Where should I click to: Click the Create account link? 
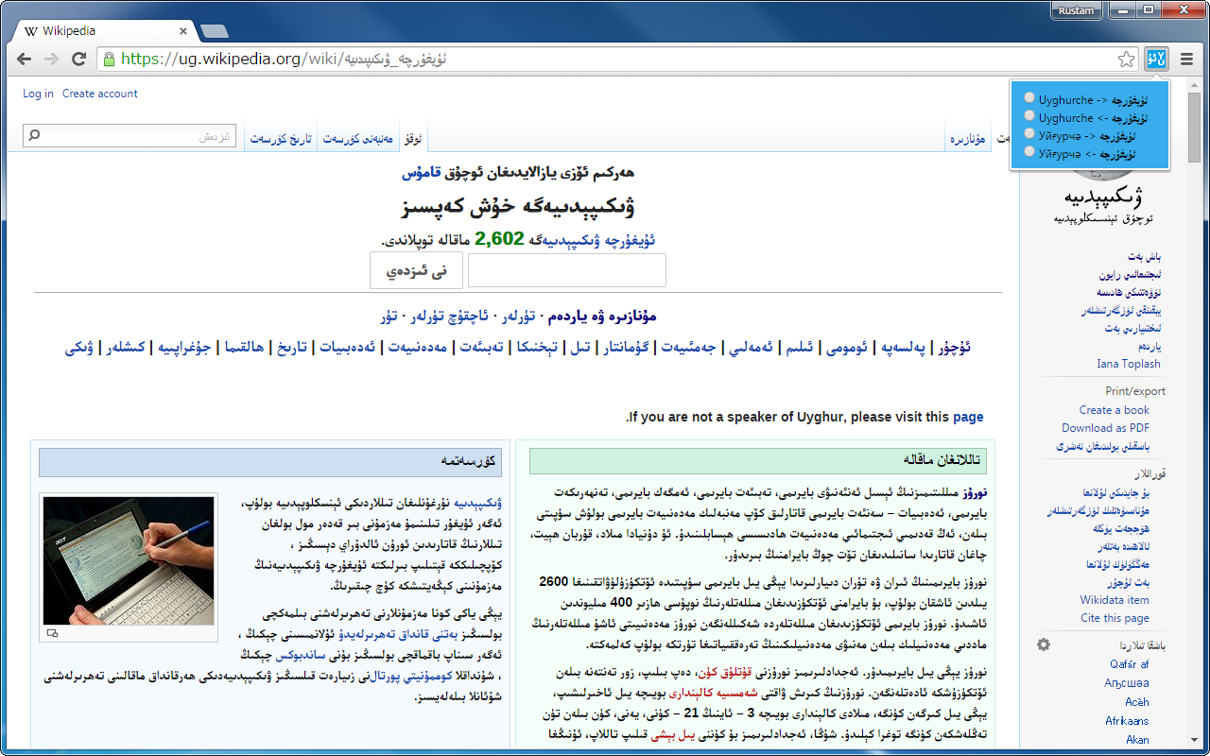97,94
